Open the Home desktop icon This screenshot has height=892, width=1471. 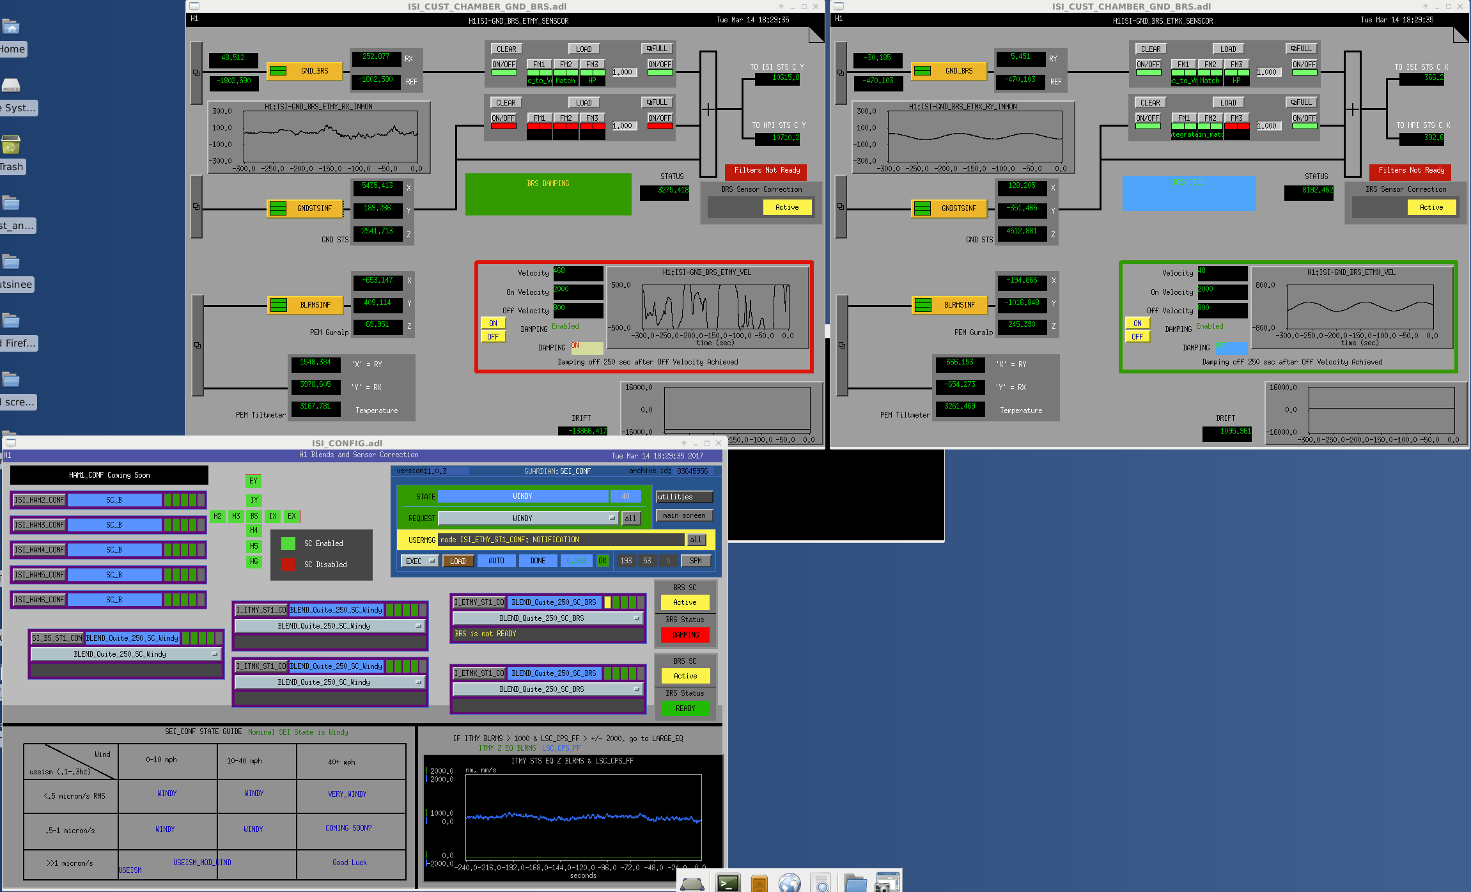pos(12,27)
